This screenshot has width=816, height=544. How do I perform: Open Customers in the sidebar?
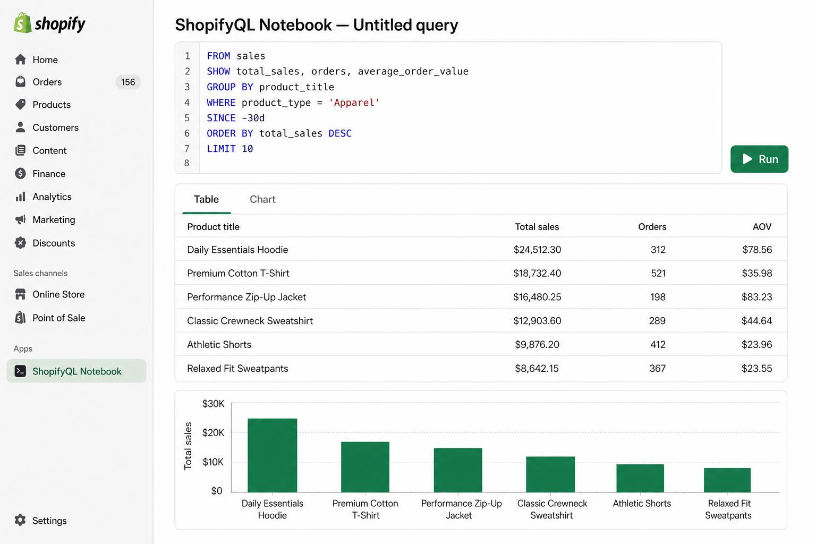point(56,127)
